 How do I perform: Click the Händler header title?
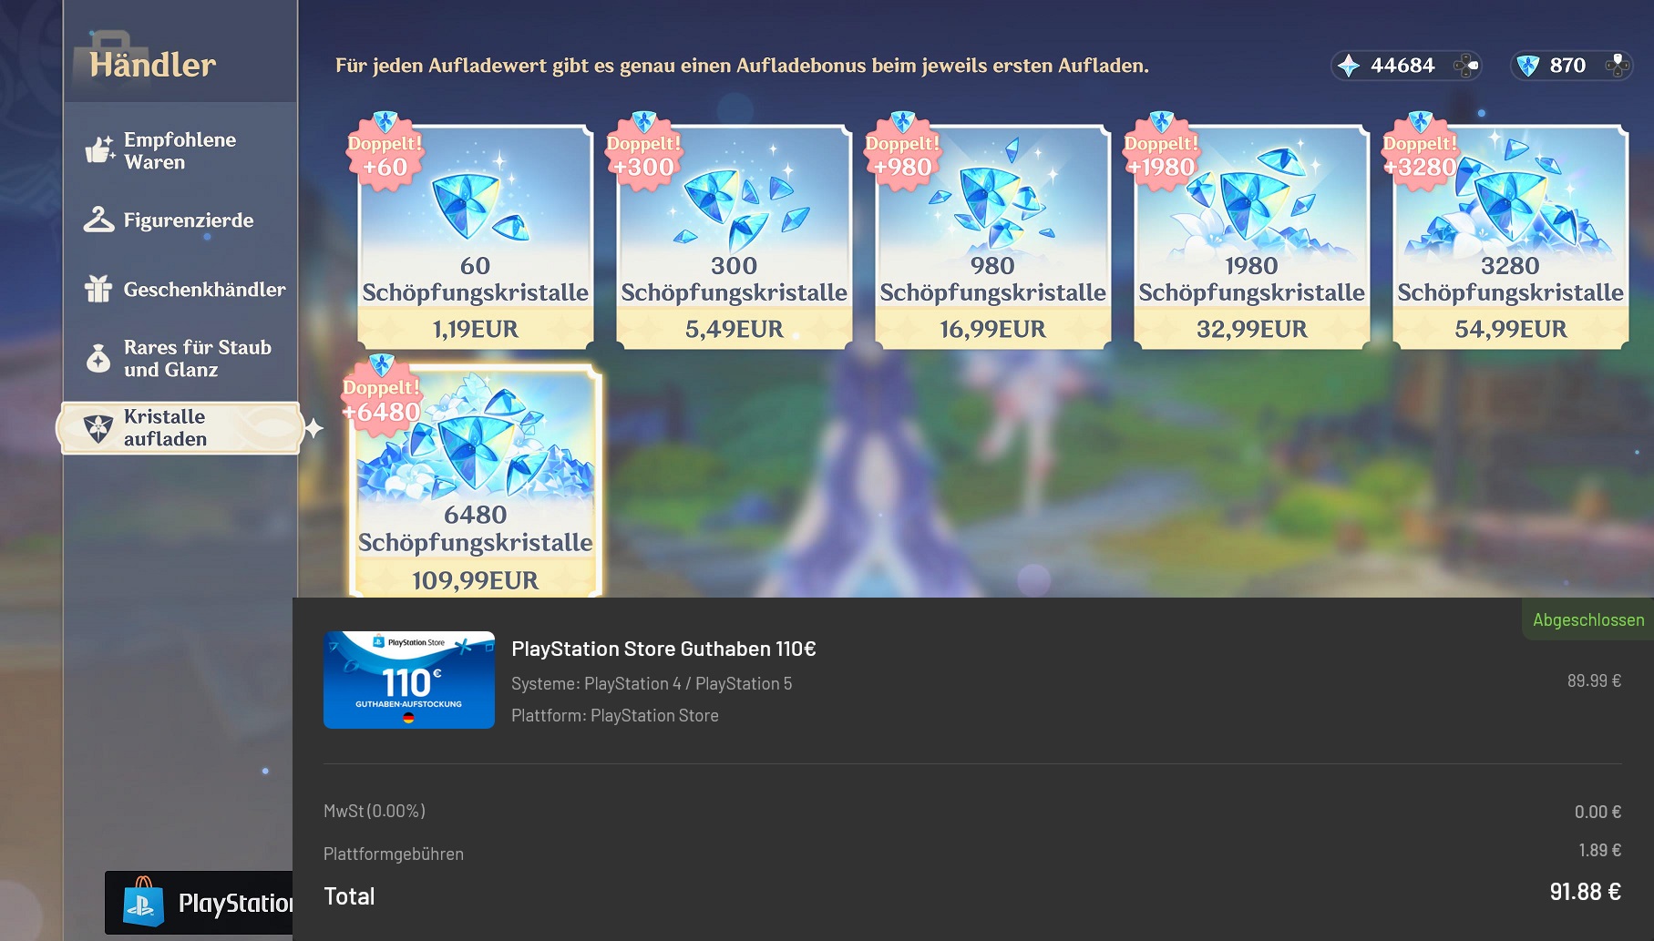(x=152, y=65)
